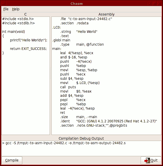
Task: Click the 'popl %ecx' instruction
Action: coord(73,100)
